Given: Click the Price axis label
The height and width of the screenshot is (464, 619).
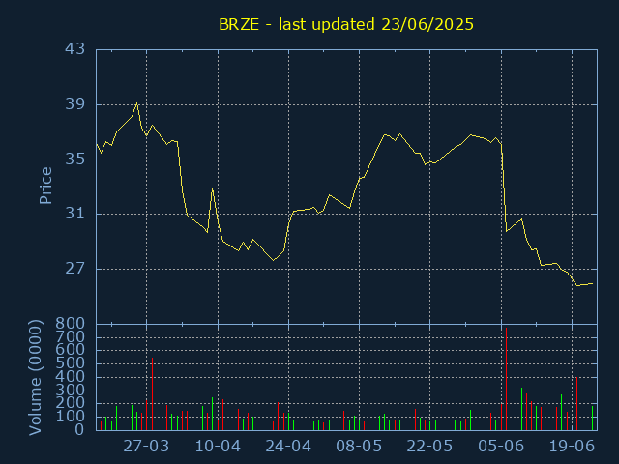Looking at the screenshot, I should coord(45,186).
